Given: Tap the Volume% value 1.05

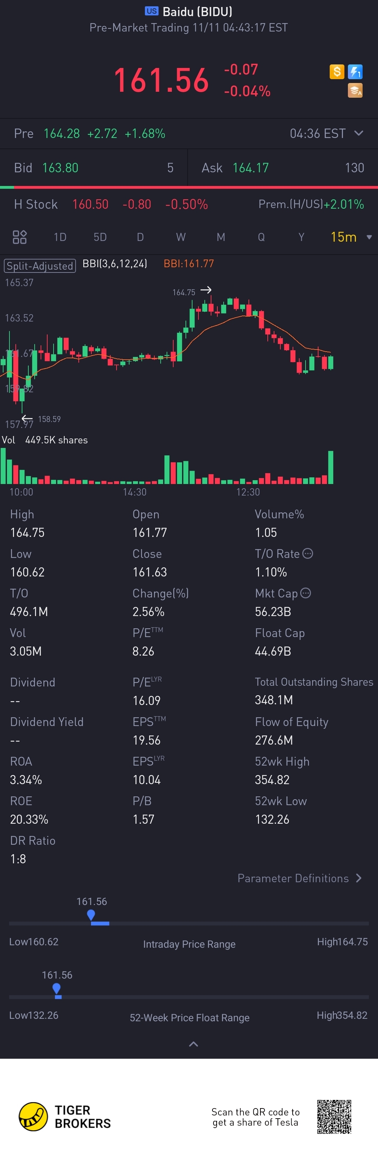Looking at the screenshot, I should pyautogui.click(x=266, y=532).
